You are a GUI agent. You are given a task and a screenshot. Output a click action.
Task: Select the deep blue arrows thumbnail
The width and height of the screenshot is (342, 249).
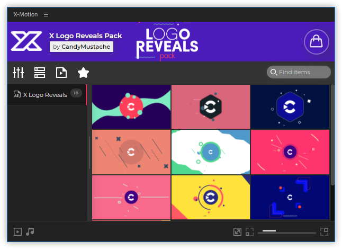coord(290,197)
